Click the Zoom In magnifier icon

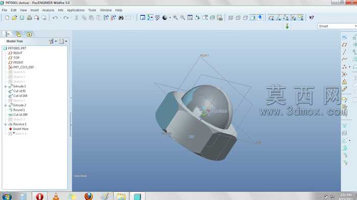(175, 17)
